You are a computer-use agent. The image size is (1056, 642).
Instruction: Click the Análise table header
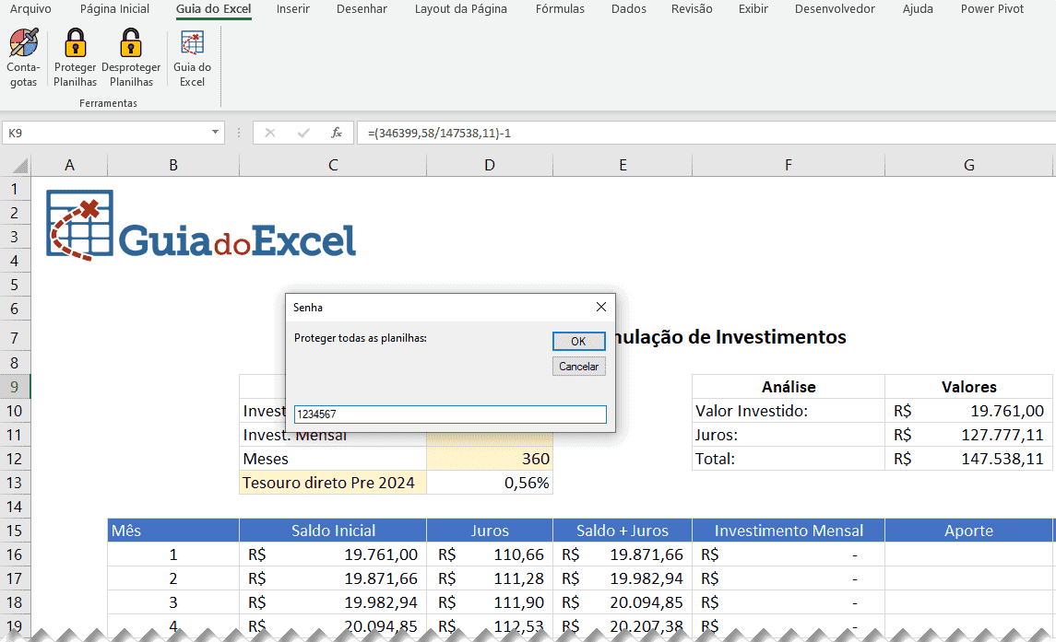788,387
